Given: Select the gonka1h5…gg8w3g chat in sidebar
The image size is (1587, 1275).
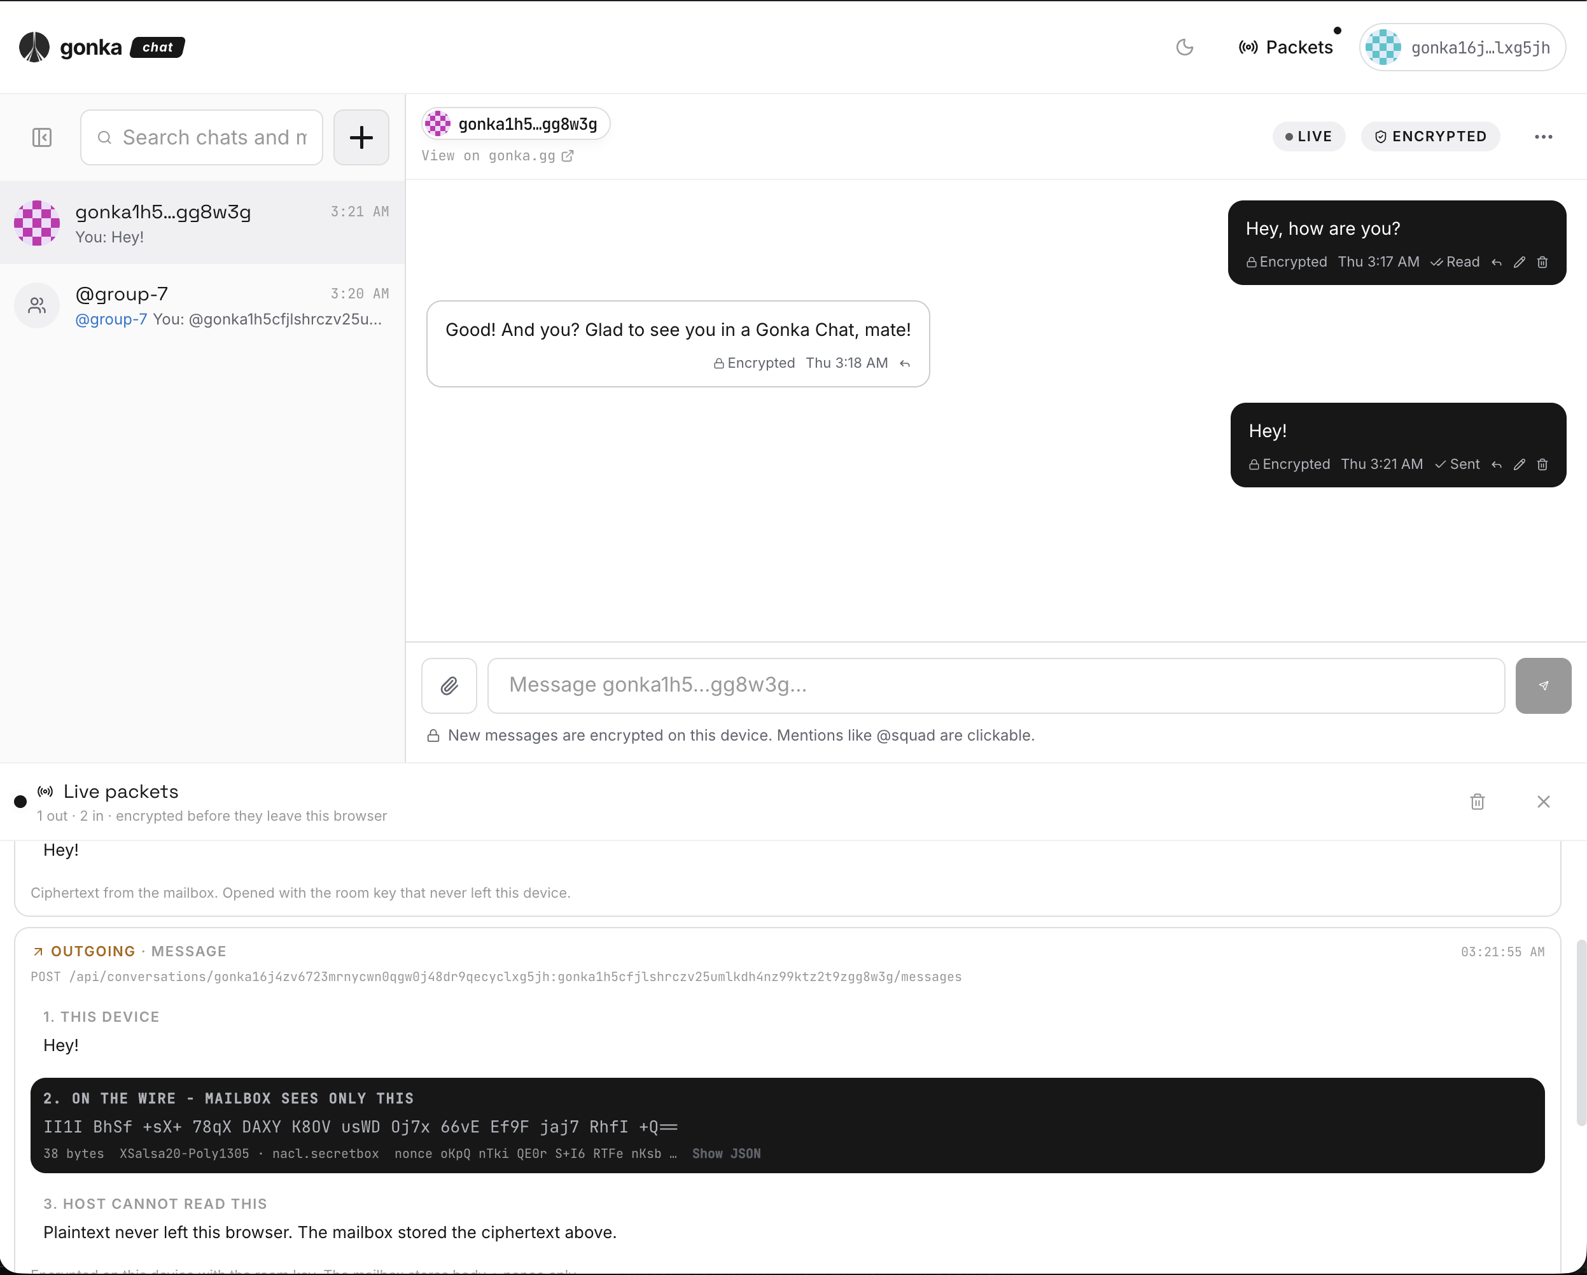Looking at the screenshot, I should pos(202,223).
